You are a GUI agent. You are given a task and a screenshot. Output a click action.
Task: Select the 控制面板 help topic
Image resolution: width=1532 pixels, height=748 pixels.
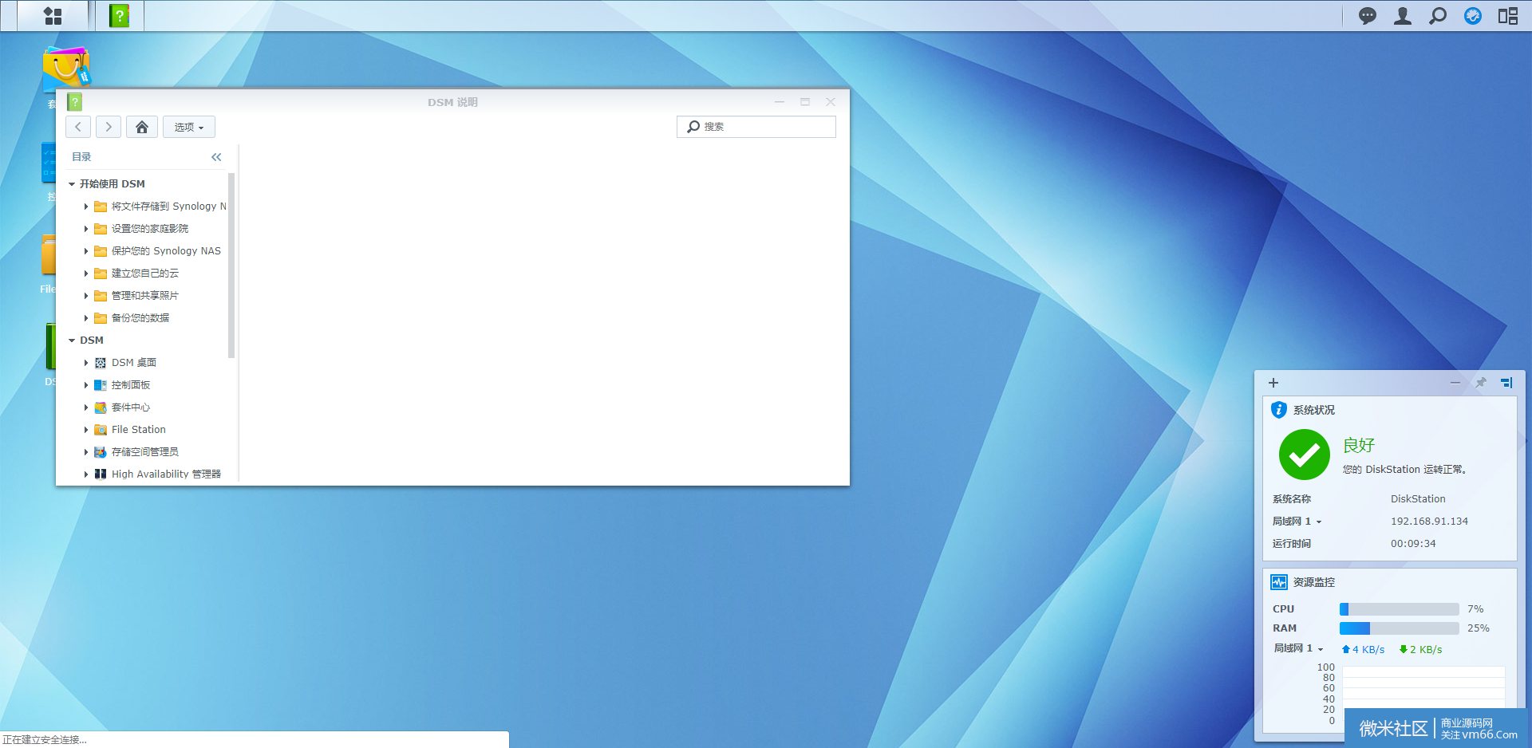131,385
